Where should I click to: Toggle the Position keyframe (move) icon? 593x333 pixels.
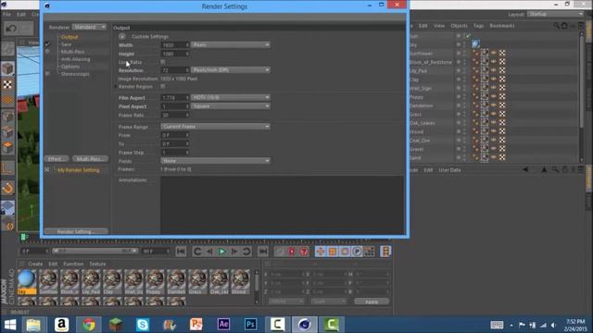tap(321, 252)
